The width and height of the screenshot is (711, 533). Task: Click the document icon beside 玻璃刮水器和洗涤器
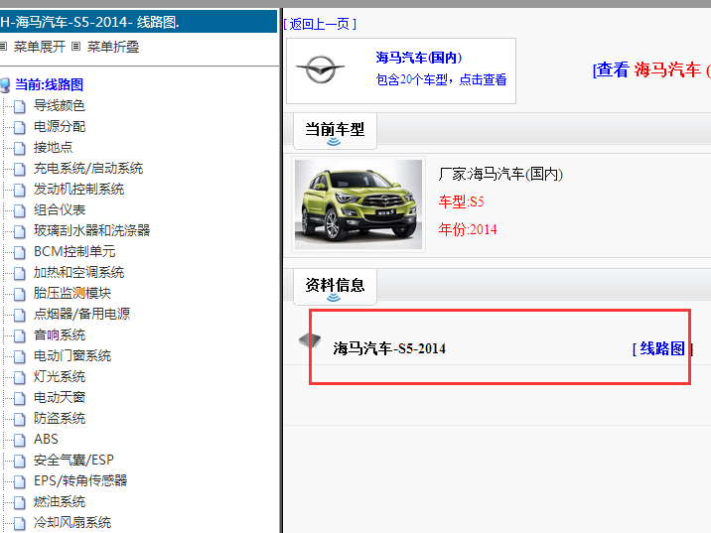point(20,231)
